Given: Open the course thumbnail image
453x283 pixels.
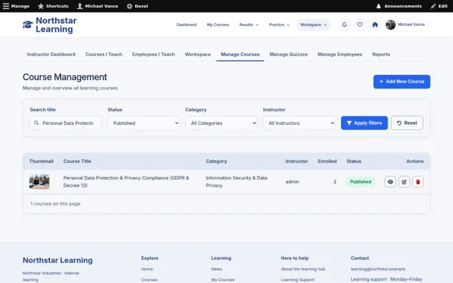Looking at the screenshot, I should (x=39, y=182).
